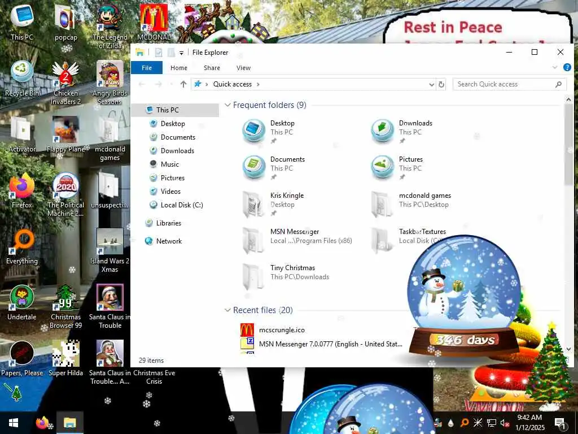Click File Explorer taskbar button
Image resolution: width=578 pixels, height=434 pixels.
[69, 423]
